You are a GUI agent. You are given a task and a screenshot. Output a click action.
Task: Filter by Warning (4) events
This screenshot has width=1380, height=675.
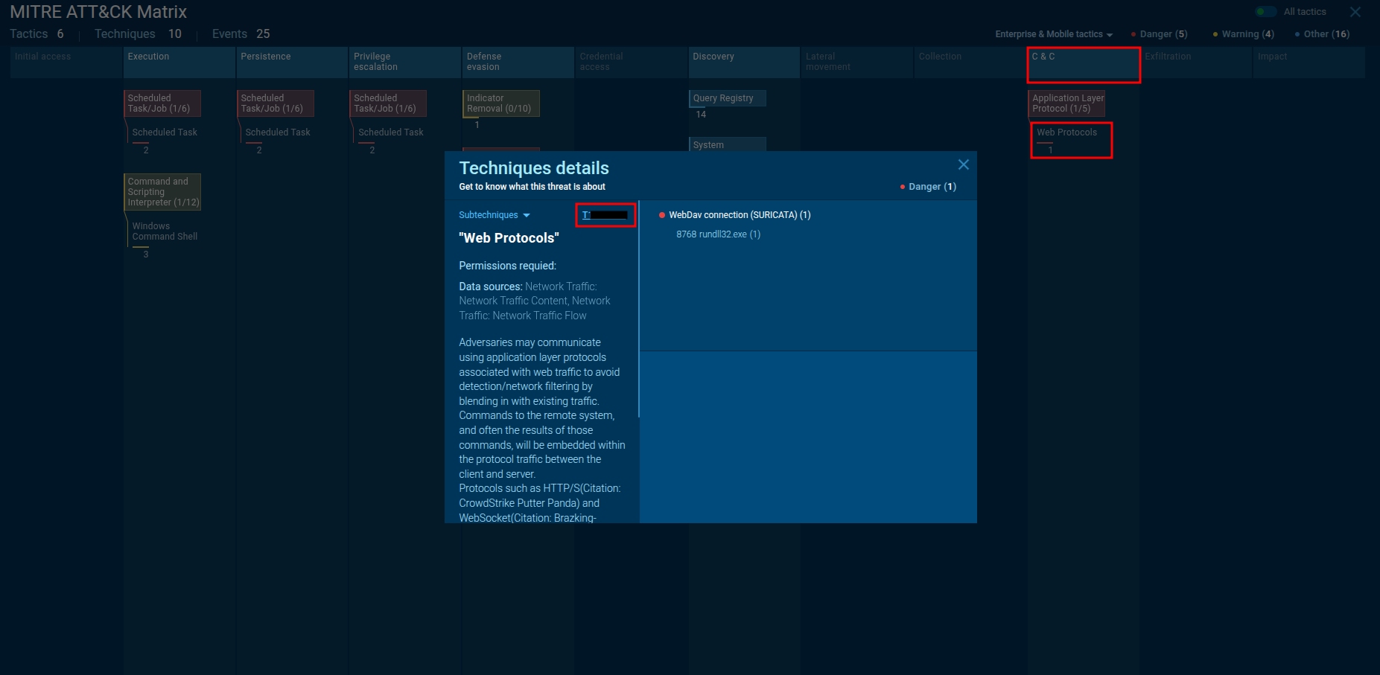(1244, 34)
